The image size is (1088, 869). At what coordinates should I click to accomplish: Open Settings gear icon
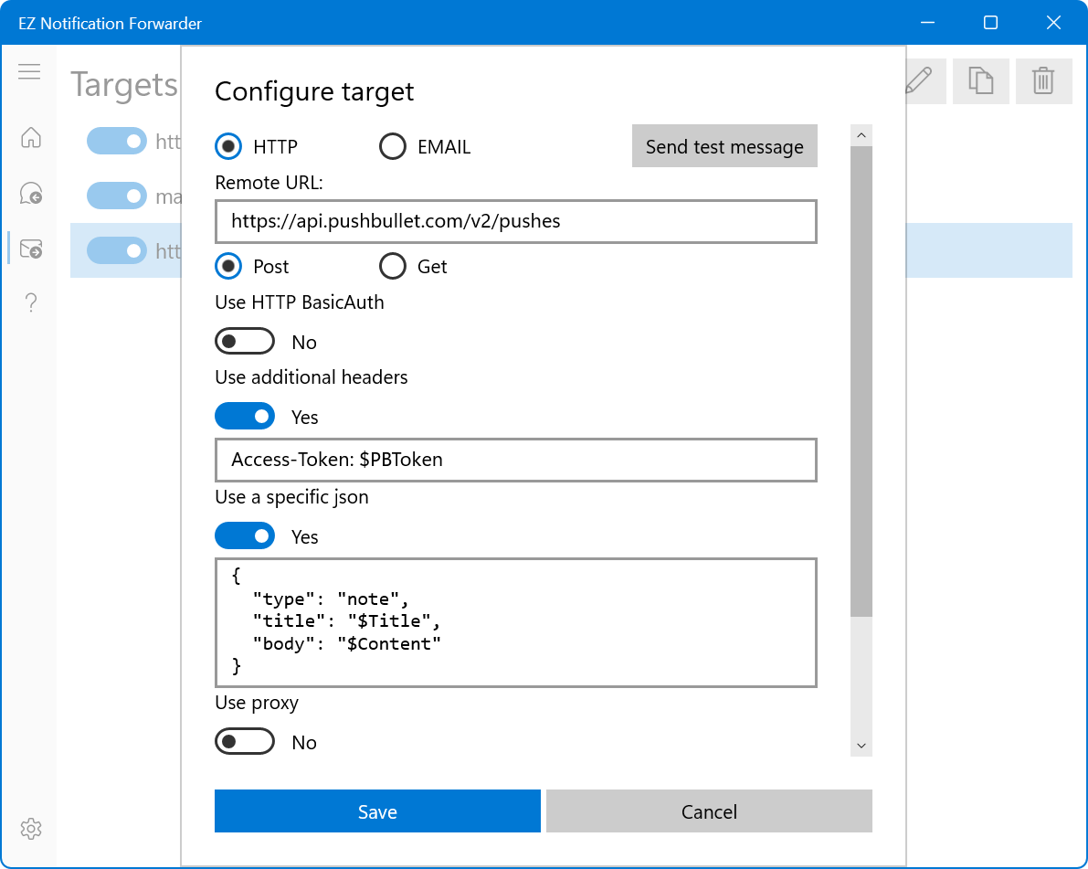click(31, 829)
